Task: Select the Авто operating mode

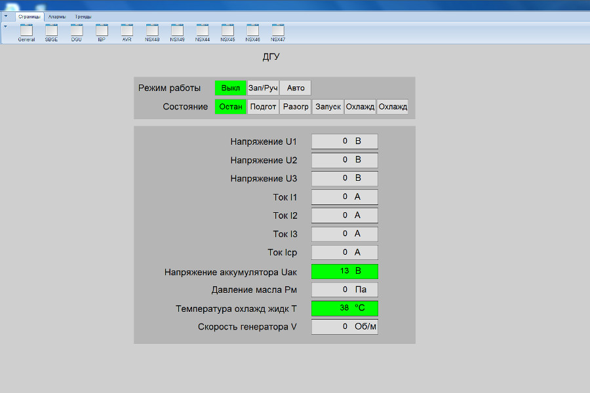Action: point(296,88)
